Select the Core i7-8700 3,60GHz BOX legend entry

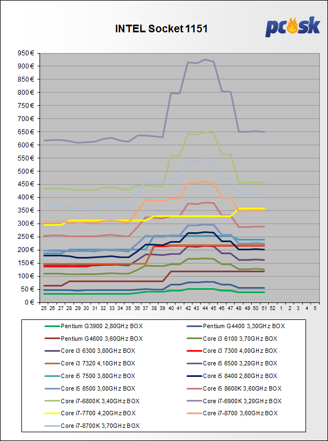(x=232, y=413)
